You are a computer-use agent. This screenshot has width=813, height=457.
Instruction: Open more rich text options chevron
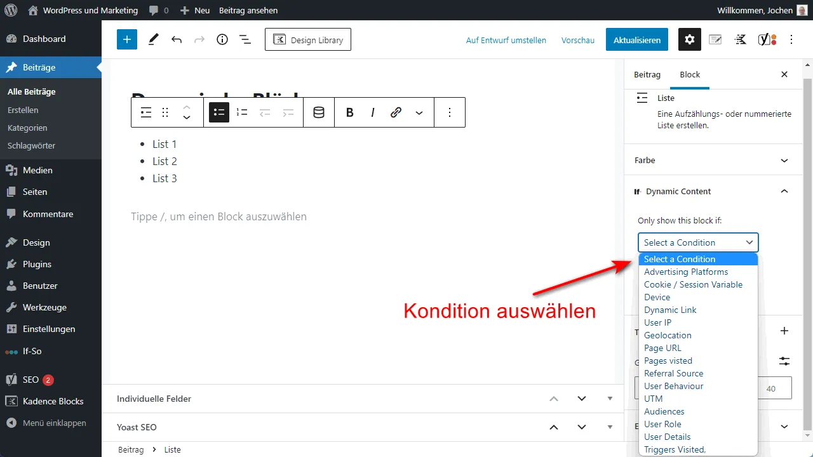(419, 112)
